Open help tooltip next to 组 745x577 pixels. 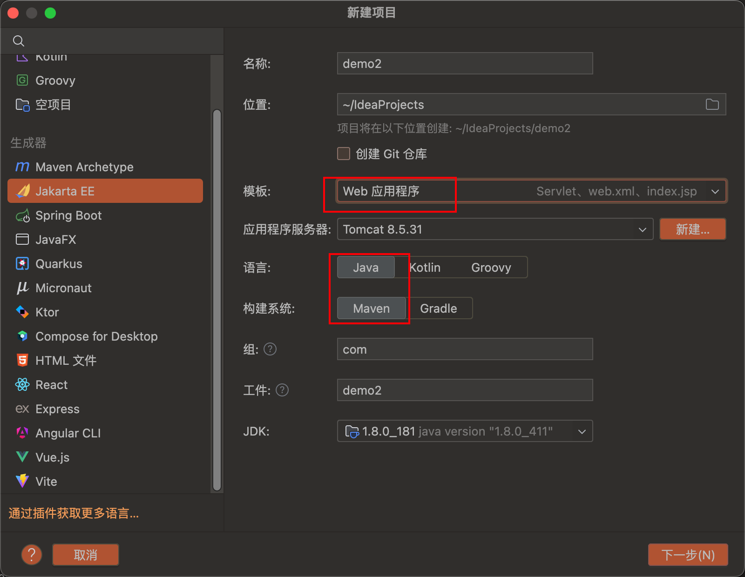(270, 349)
